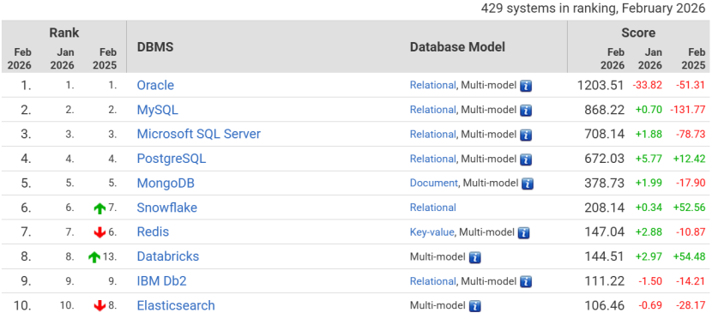Click Relational link in PostgreSQL row
Image resolution: width=712 pixels, height=313 pixels.
pos(432,159)
